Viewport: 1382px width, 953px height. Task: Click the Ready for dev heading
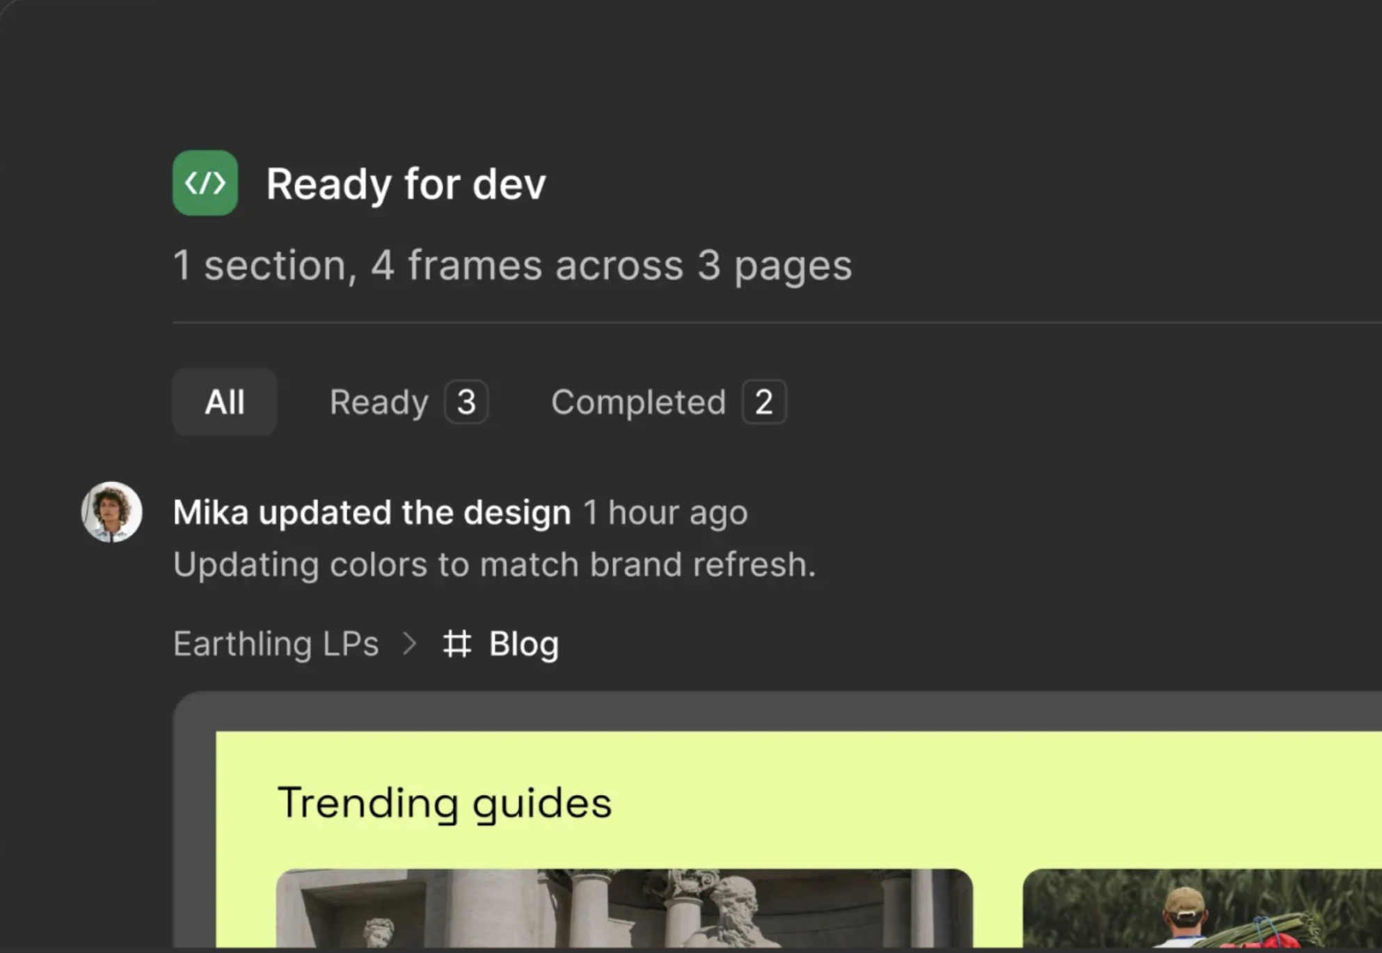click(x=406, y=184)
